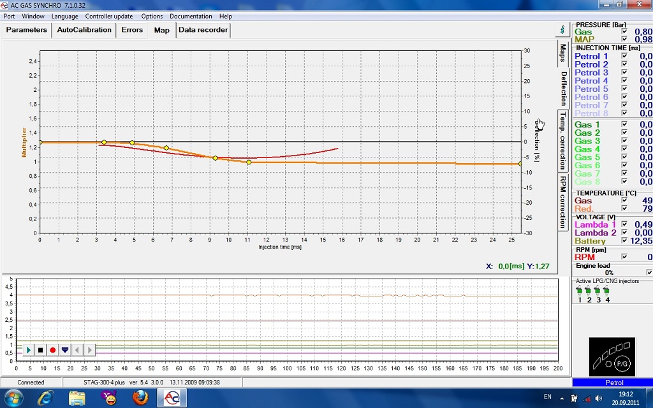Click the black stop button in the recorder
653x408 pixels.
click(40, 350)
